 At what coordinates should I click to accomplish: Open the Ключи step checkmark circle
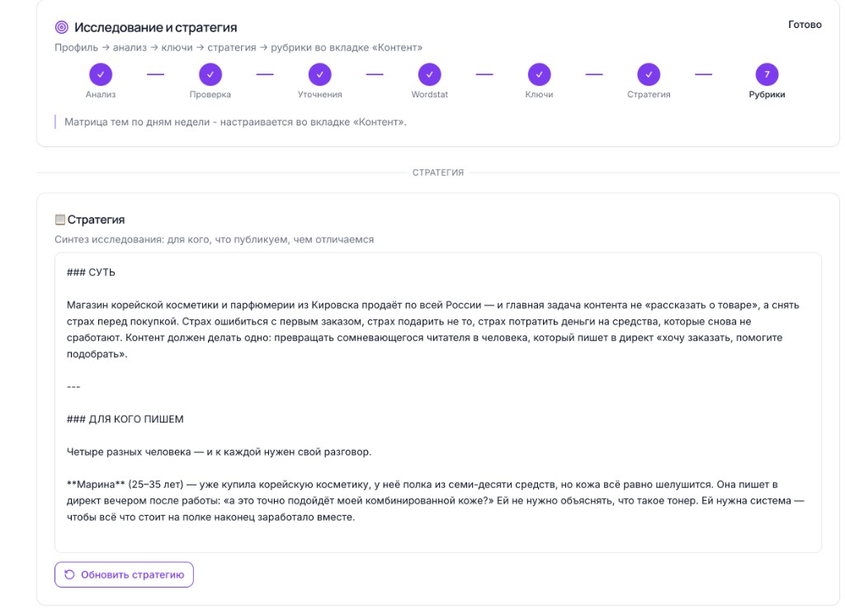(x=540, y=74)
